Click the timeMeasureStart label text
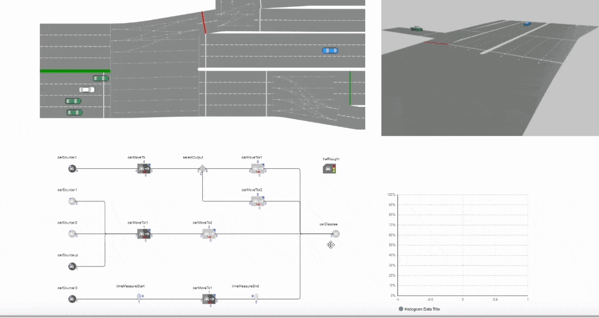 (130, 286)
